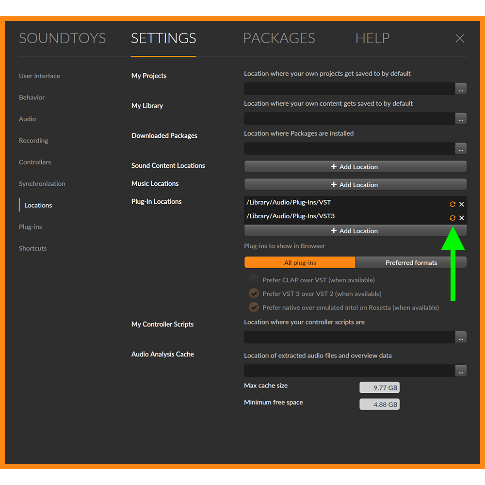Browse for Downloaded Packages folder

[461, 148]
